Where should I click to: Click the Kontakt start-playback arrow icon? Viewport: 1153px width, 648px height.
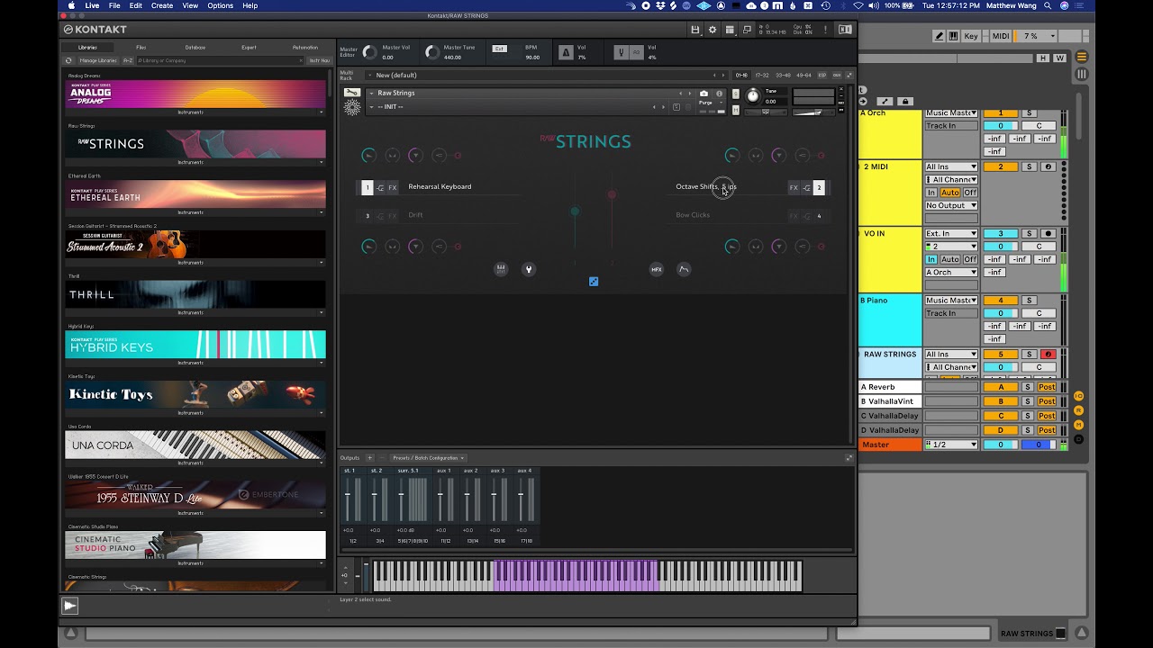tap(69, 606)
